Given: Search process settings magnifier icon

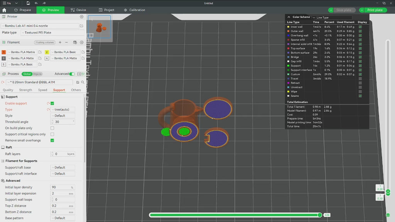Looking at the screenshot, I should 83,82.
